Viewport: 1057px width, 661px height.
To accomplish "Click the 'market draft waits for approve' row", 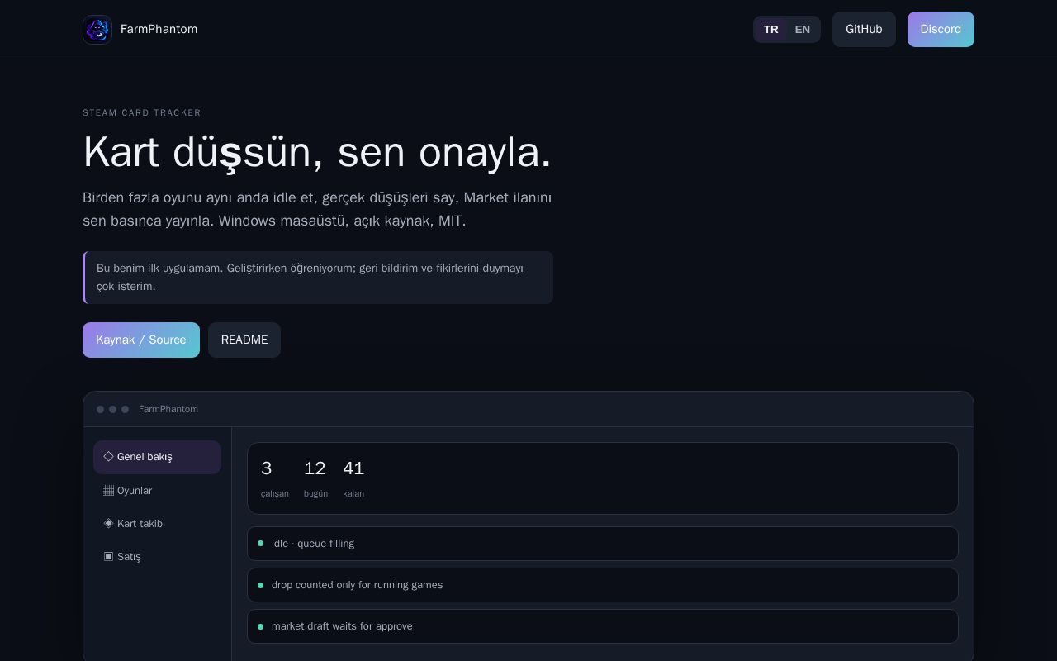I will point(603,626).
